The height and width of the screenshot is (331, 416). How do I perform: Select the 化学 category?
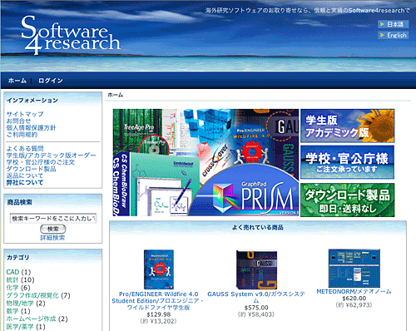(x=12, y=288)
